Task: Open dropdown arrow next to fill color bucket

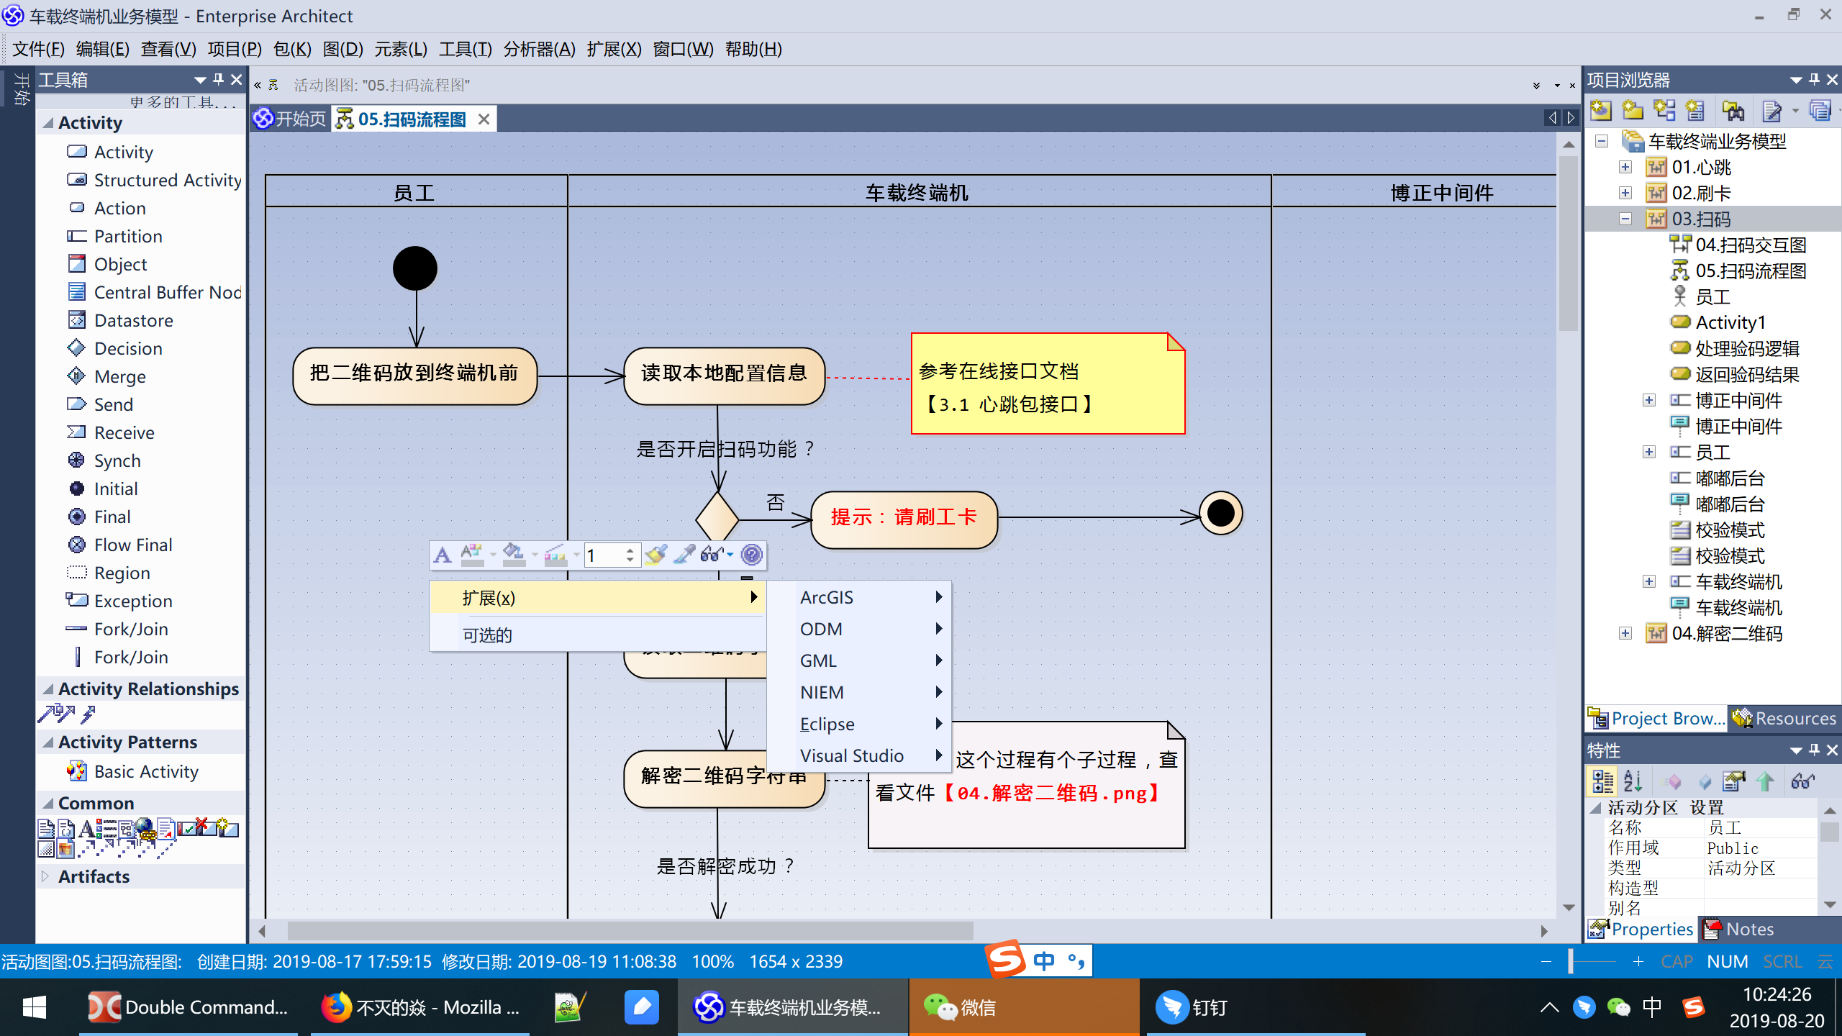Action: 534,555
